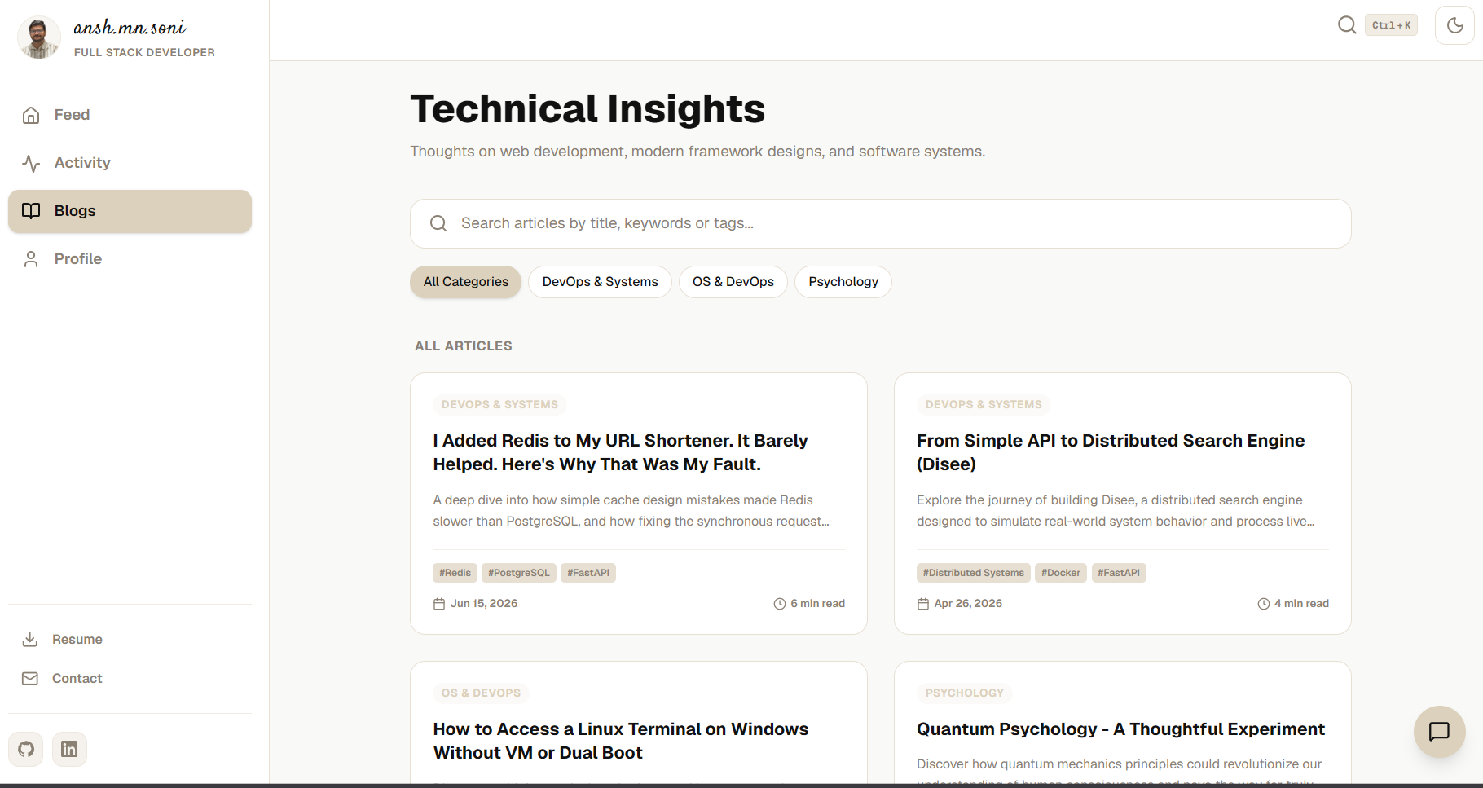Click the clock icon beside 4 min read
1483x788 pixels.
(1264, 604)
